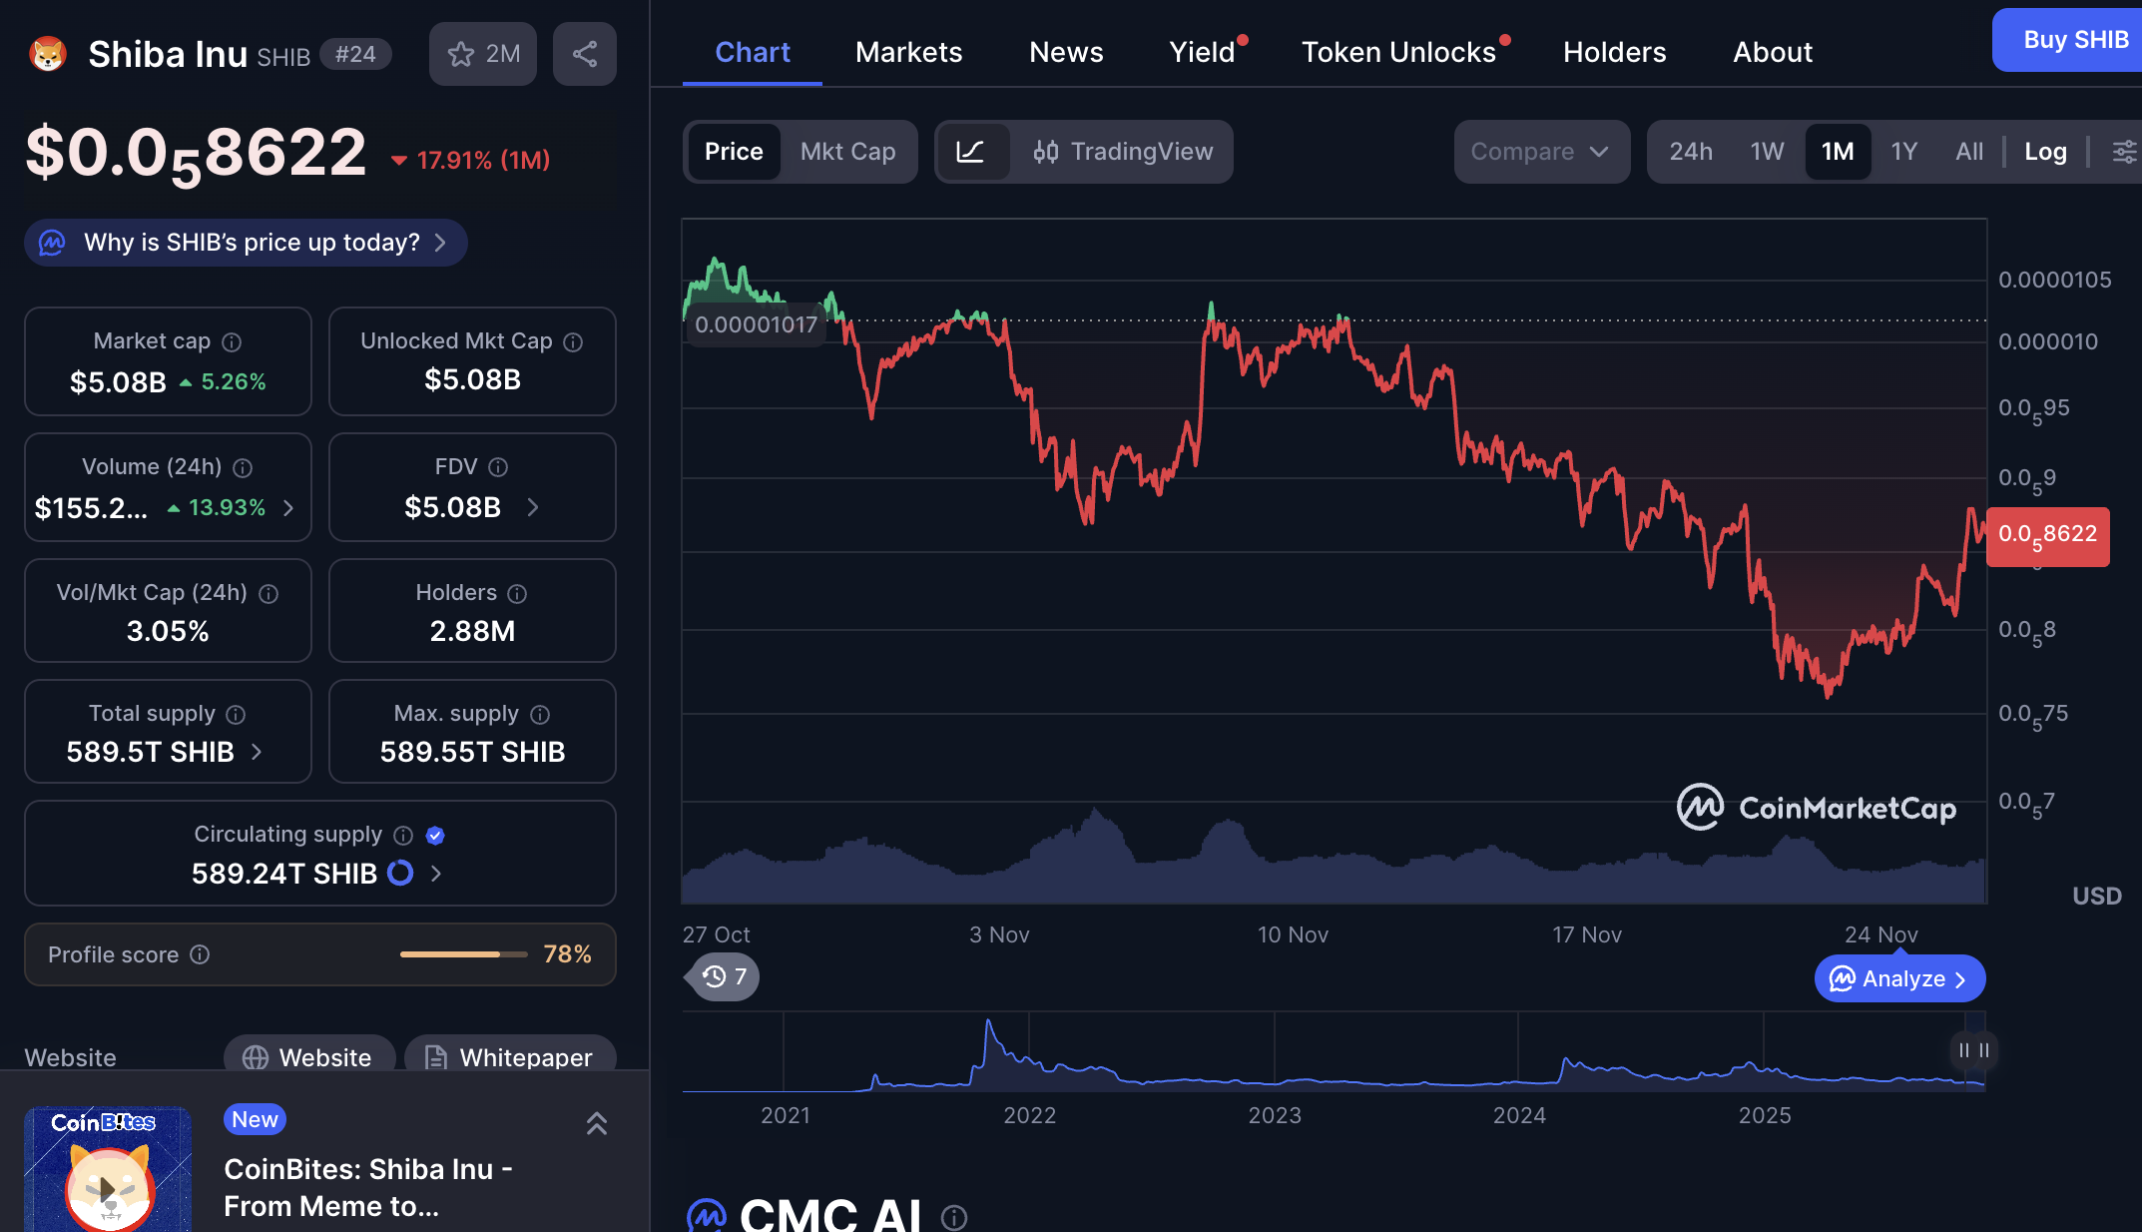This screenshot has width=2142, height=1232.
Task: Open the Compare dropdown
Action: pos(1540,152)
